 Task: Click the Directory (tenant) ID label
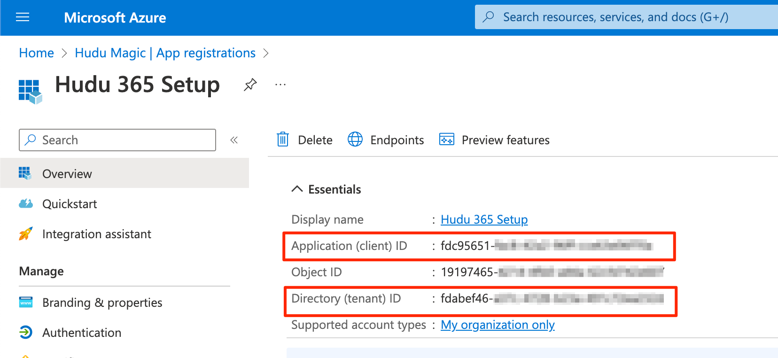(x=346, y=298)
